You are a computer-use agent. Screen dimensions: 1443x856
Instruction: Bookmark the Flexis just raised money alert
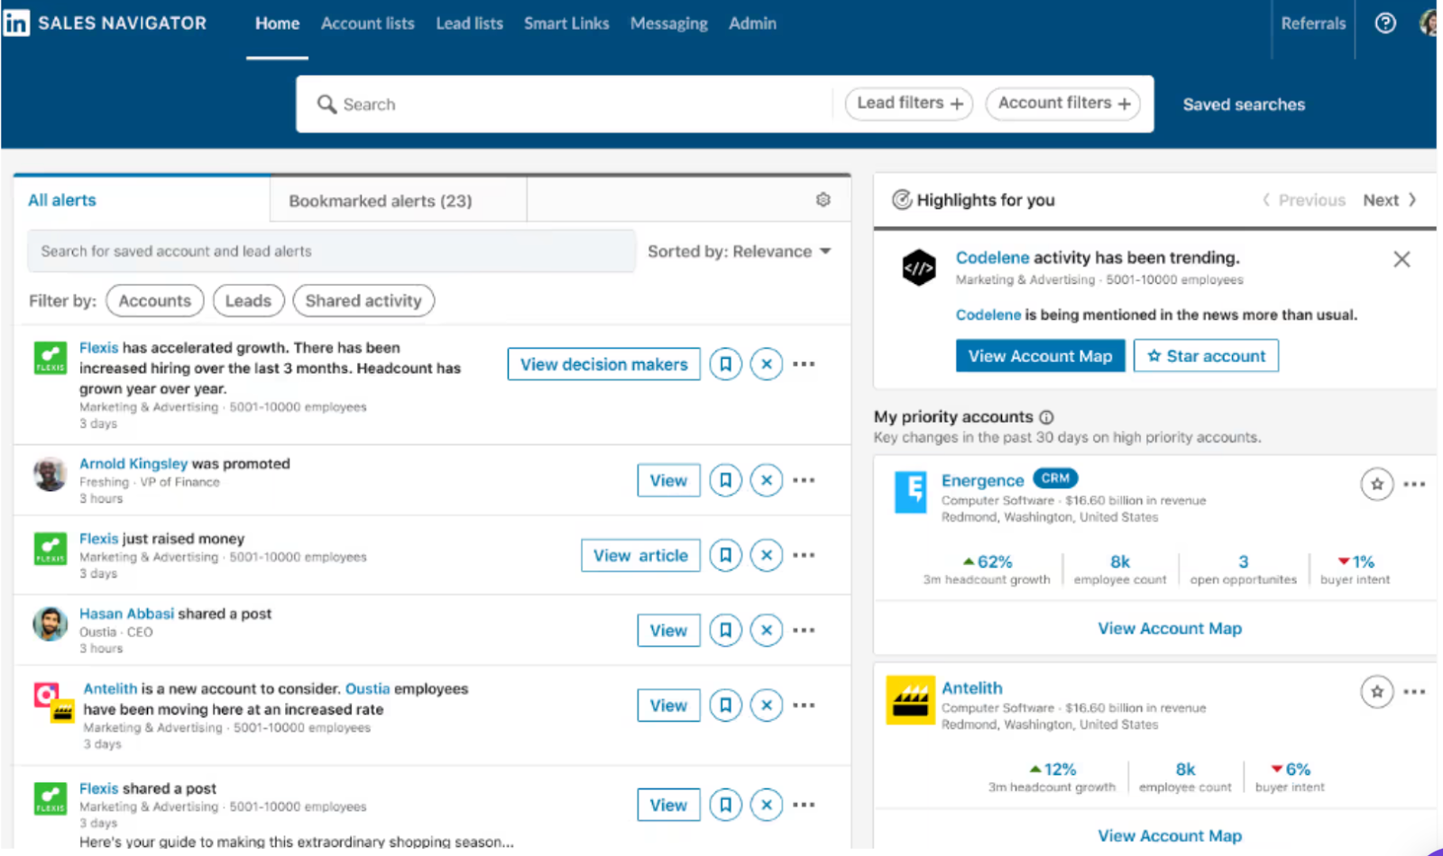[x=725, y=555]
